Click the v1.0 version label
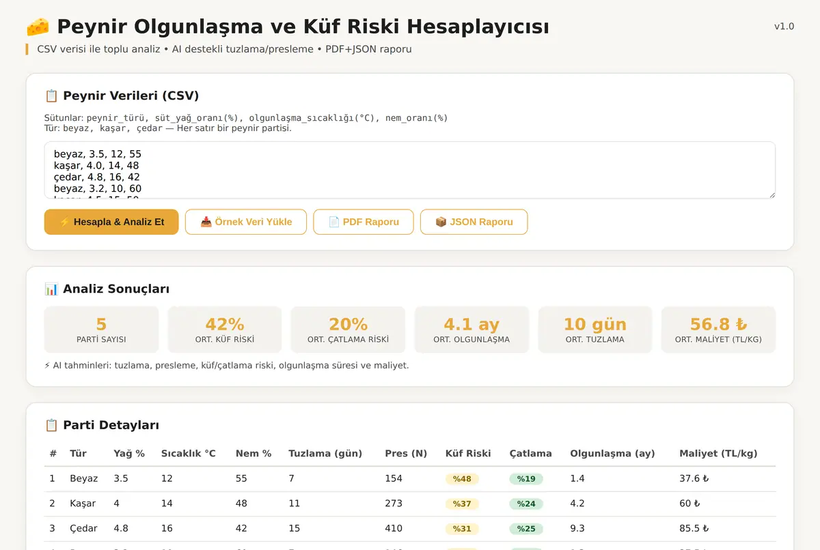Viewport: 820px width, 550px height. 784,27
